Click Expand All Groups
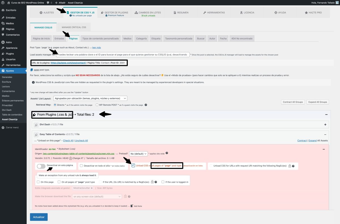 pyautogui.click(x=318, y=102)
